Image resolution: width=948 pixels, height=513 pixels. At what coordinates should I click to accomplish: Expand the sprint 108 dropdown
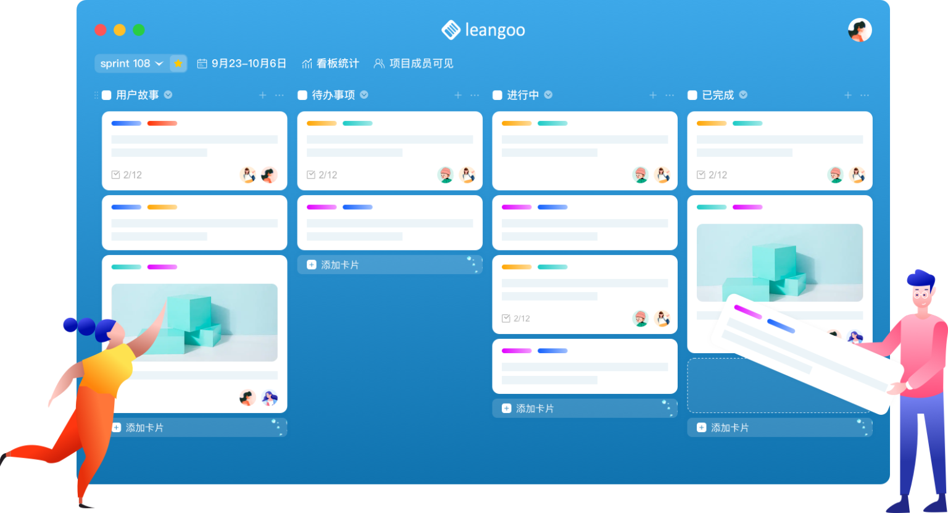(x=159, y=63)
